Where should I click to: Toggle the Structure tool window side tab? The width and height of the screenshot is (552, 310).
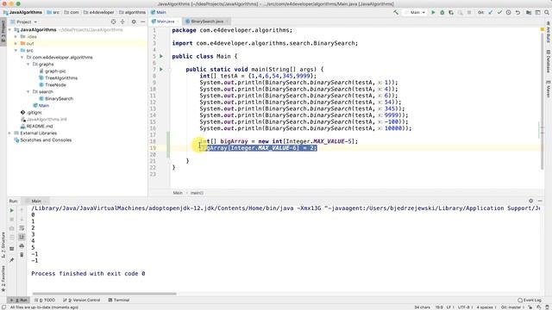tap(3, 245)
